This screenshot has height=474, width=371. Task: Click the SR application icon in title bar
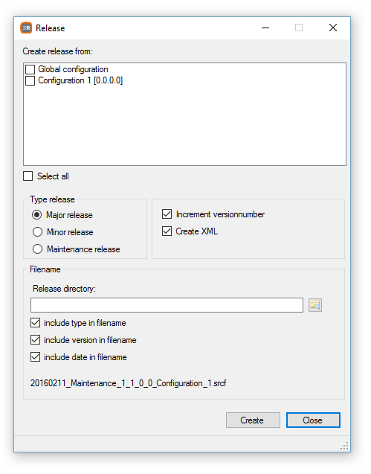coord(26,28)
